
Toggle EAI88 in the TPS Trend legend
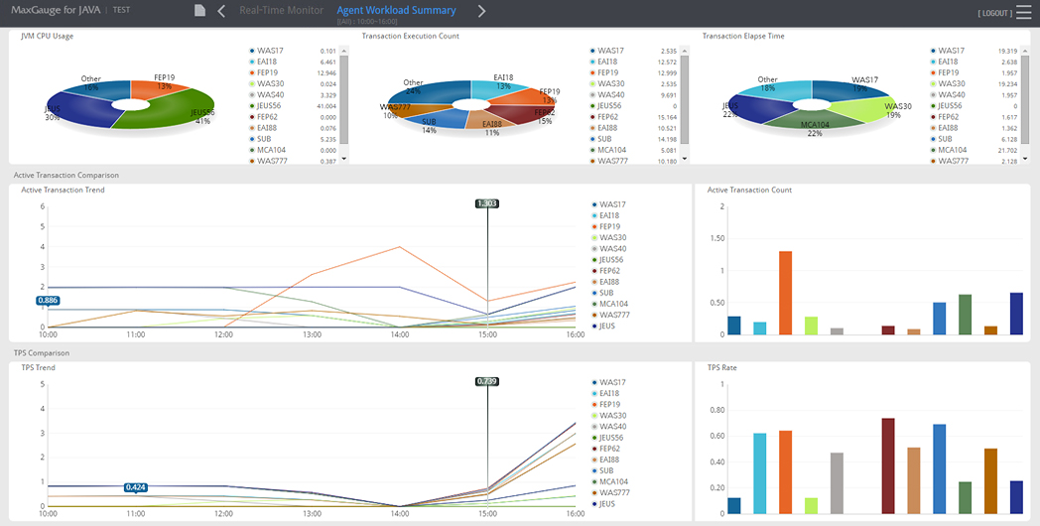click(x=607, y=460)
